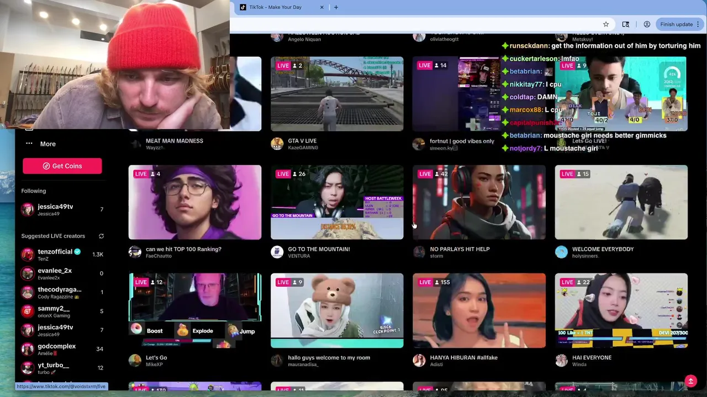Image resolution: width=707 pixels, height=397 pixels.
Task: Click KazeGAMING profile avatar
Action: [277, 144]
